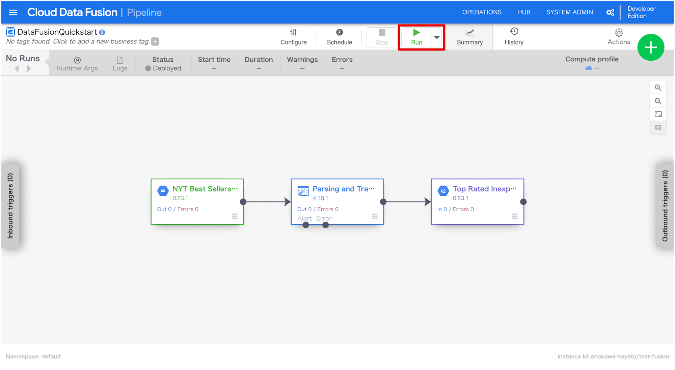Open the SYSTEM ADMIN menu item
The height and width of the screenshot is (370, 675).
click(569, 12)
